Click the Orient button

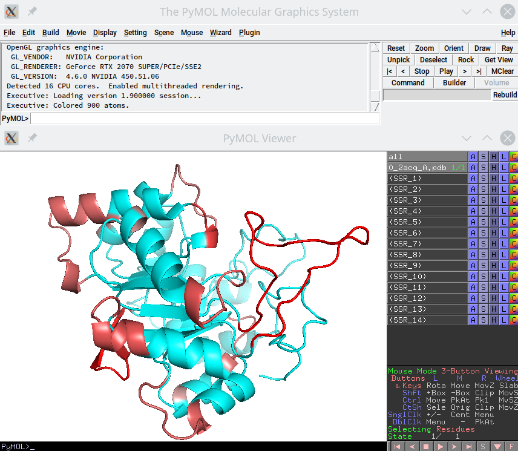[454, 48]
